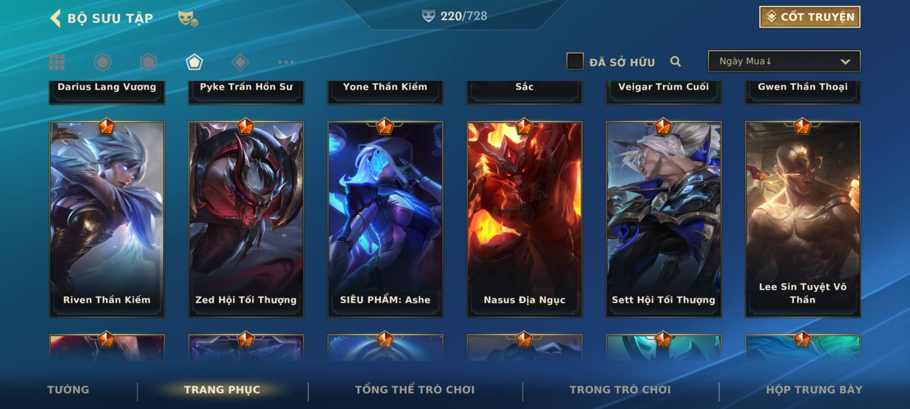The width and height of the screenshot is (910, 409).
Task: Open the Riven Thần Kiếm skin card
Action: click(107, 219)
